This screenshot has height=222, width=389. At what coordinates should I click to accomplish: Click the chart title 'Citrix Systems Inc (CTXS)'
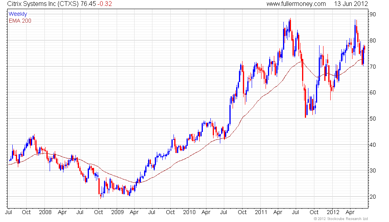[43, 4]
